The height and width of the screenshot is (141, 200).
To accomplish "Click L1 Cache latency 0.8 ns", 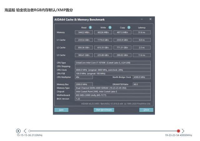I will click(x=142, y=40).
